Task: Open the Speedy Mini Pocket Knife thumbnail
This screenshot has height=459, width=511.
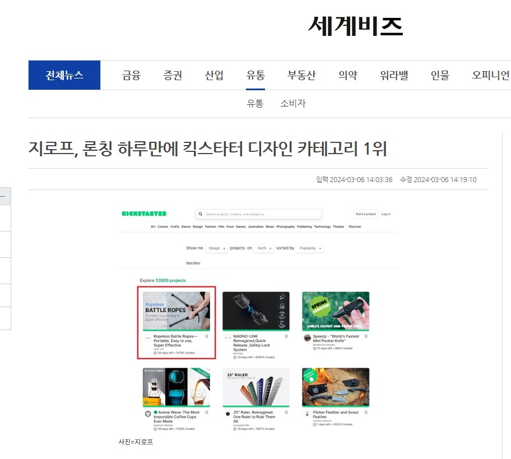Action: point(336,311)
